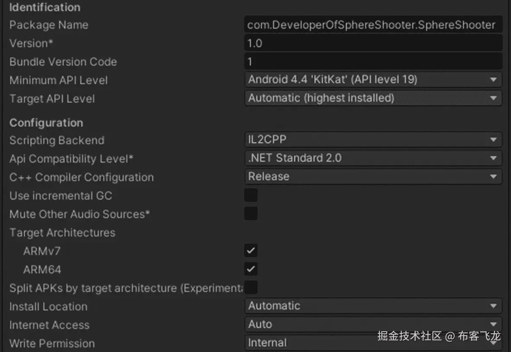Image resolution: width=511 pixels, height=352 pixels.
Task: Click the Configuration section header
Action: (x=46, y=123)
